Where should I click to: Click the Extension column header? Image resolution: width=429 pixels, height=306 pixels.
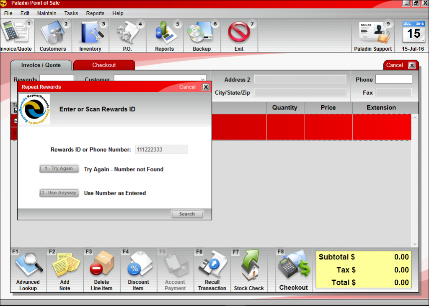(x=381, y=108)
